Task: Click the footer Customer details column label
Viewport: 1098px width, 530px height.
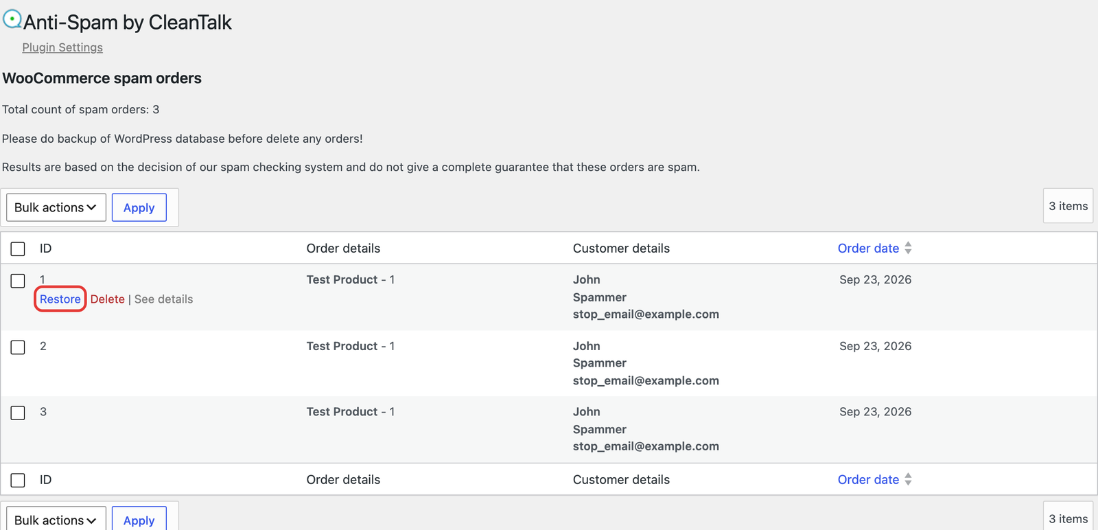Action: 621,480
